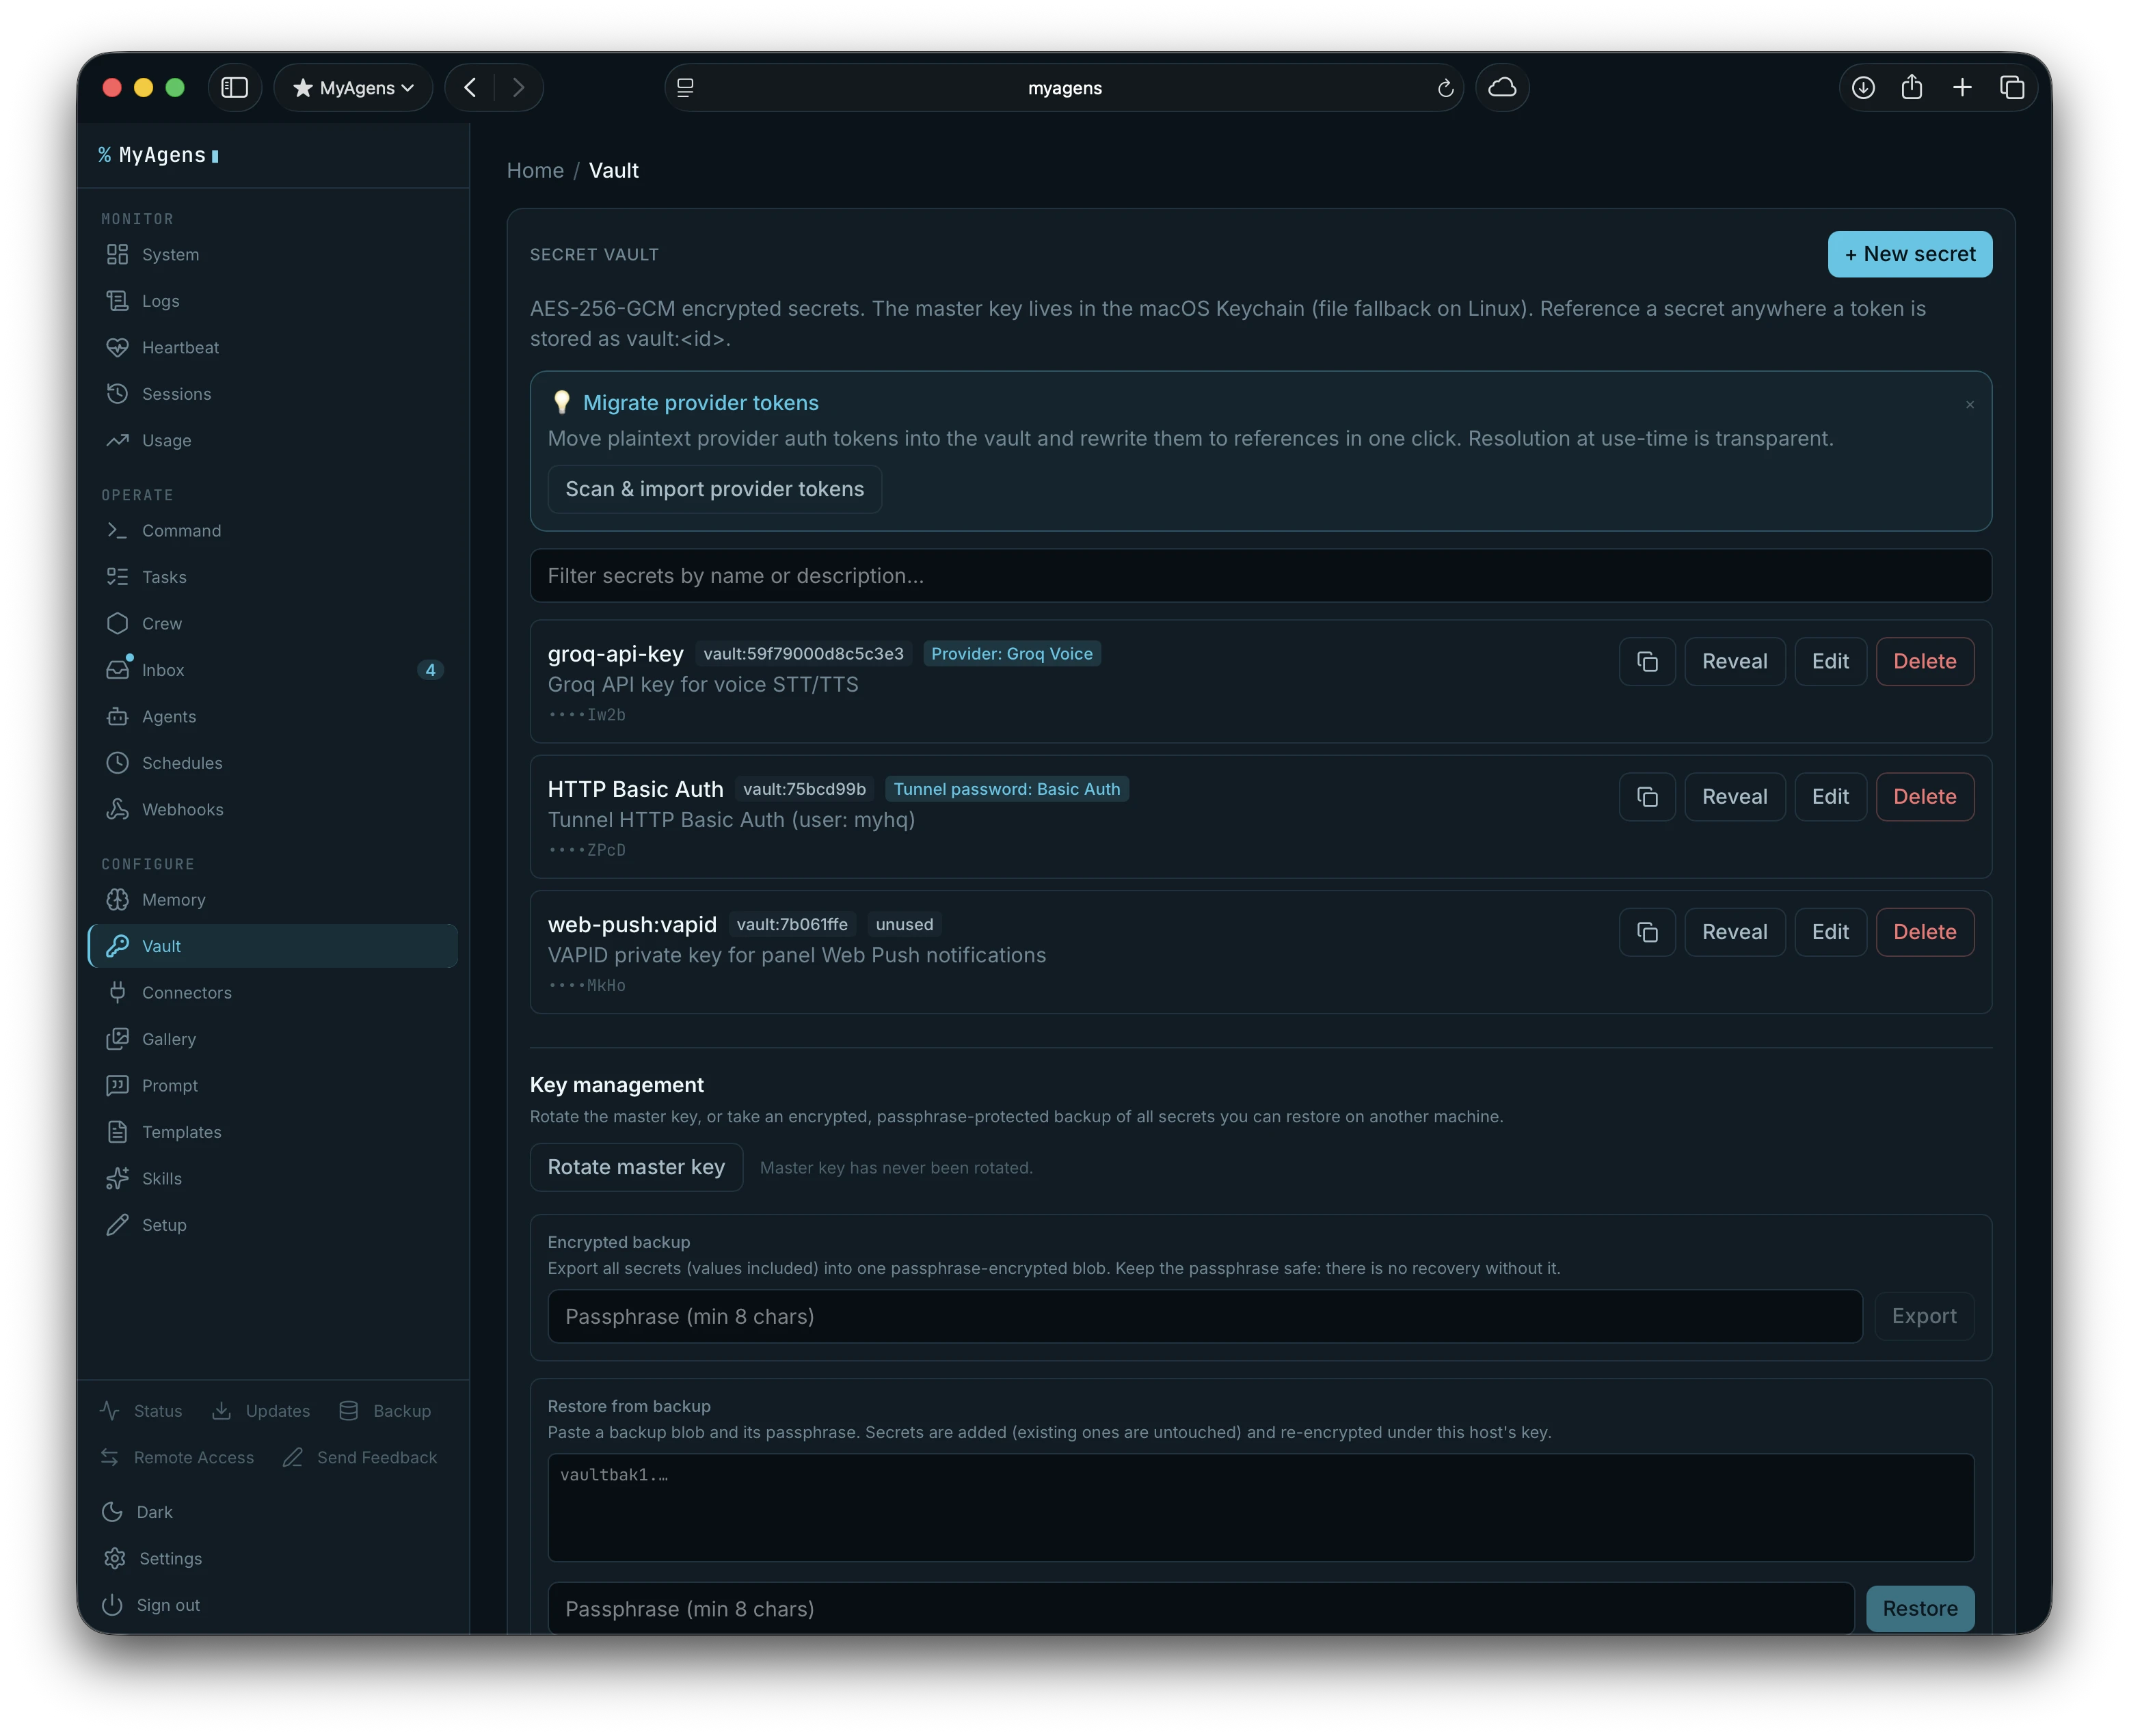Viewport: 2129px width, 1736px height.
Task: Copy the web-push:vapid secret
Action: (1647, 932)
